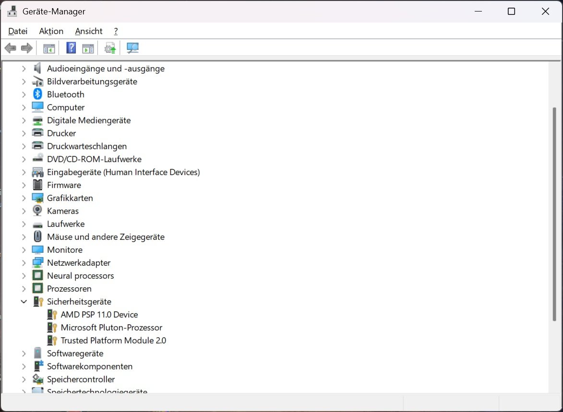
Task: Click Scan for hardware changes toolbar icon
Action: pos(132,48)
